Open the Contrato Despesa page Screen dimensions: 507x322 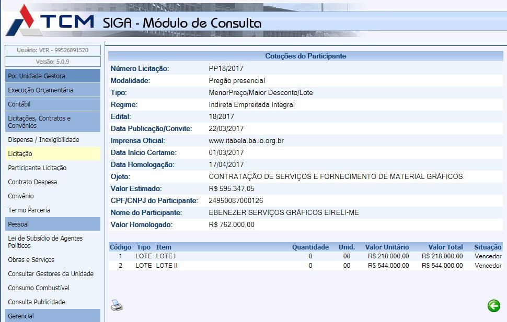tap(32, 182)
